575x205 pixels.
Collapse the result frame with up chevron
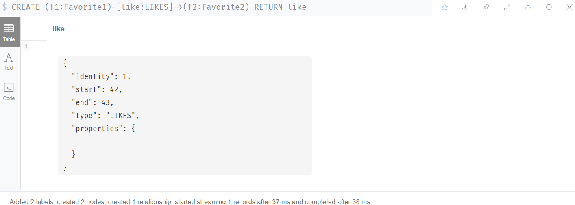528,7
